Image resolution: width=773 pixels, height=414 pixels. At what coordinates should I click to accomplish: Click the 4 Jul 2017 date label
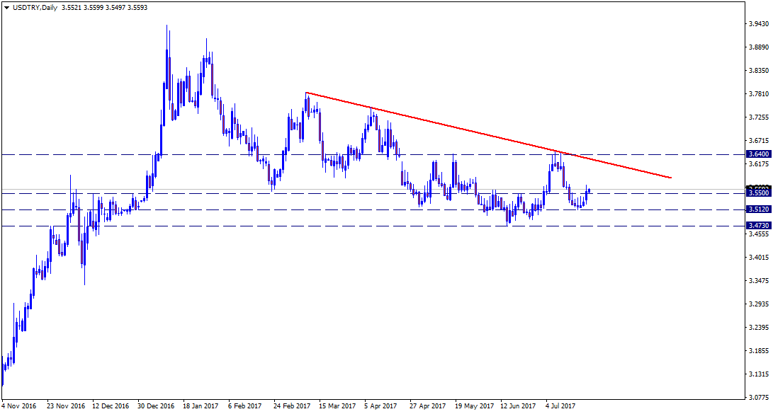click(561, 406)
